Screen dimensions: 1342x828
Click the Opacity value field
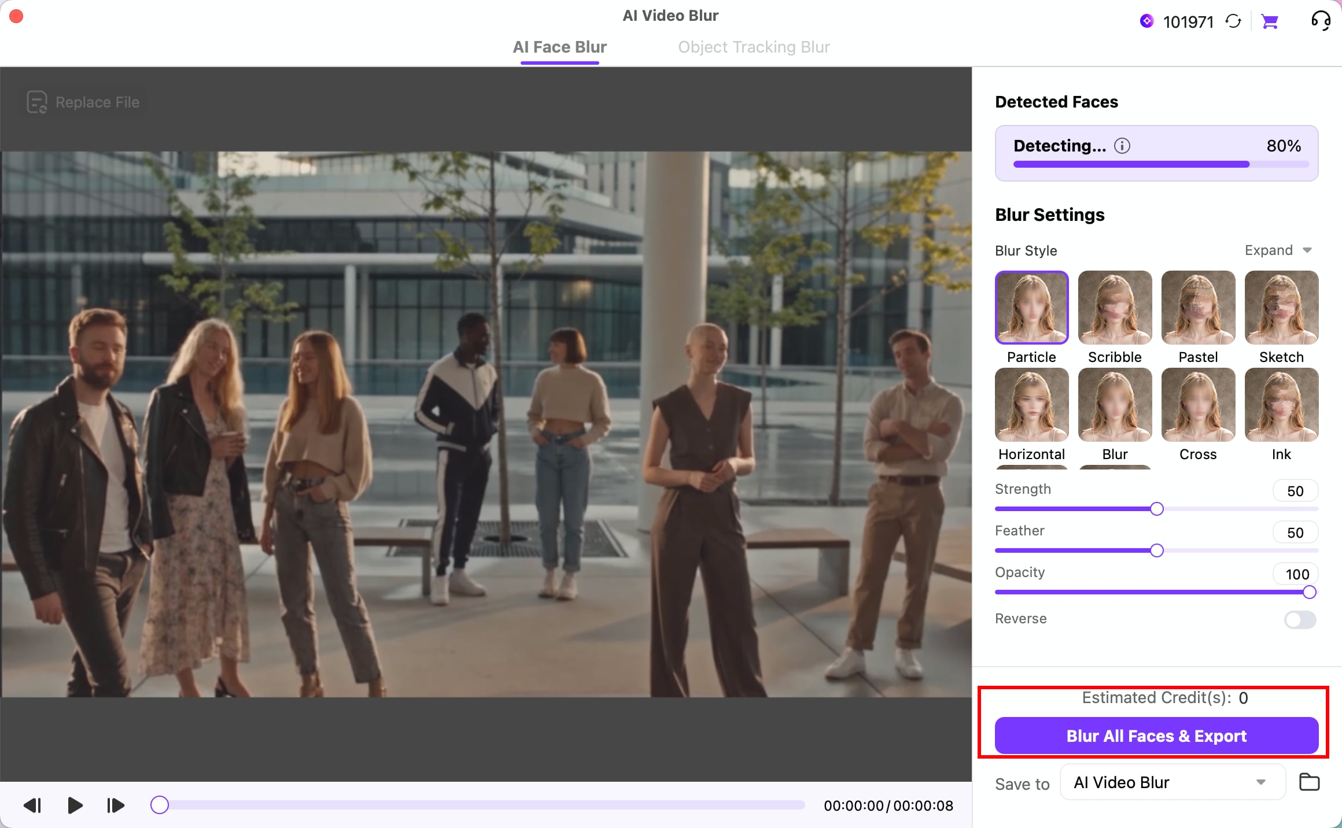click(1295, 574)
